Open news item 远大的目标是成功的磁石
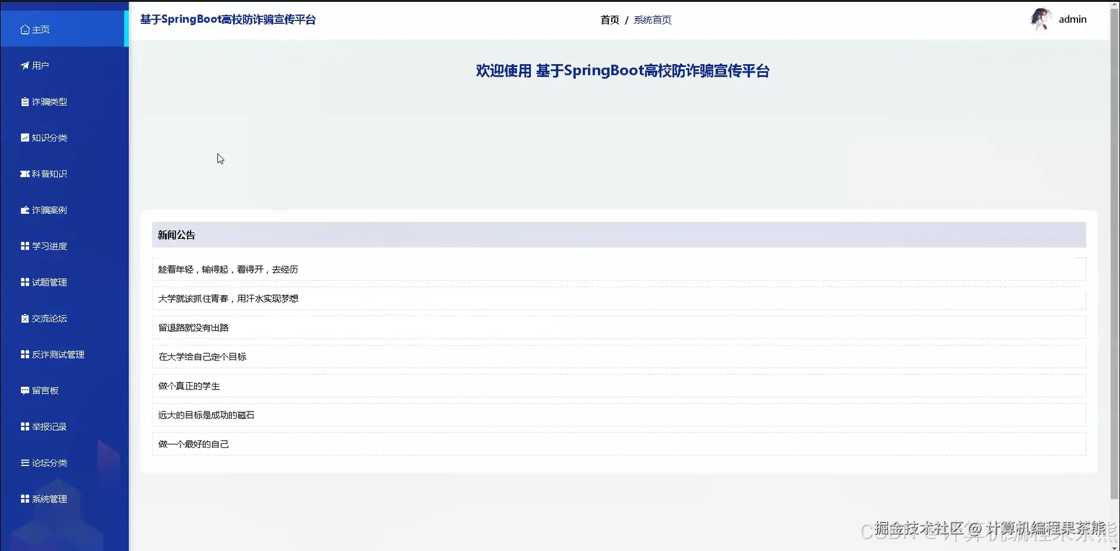Image resolution: width=1120 pixels, height=551 pixels. pyautogui.click(x=618, y=414)
